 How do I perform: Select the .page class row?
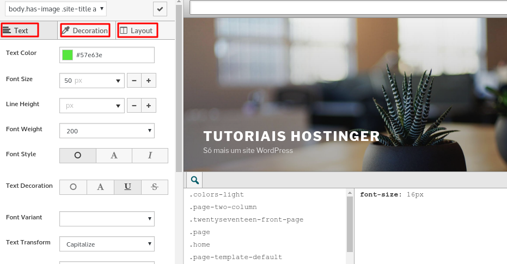pyautogui.click(x=199, y=232)
